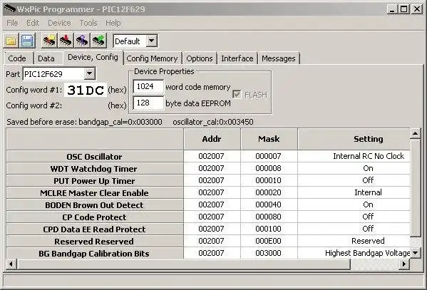The image size is (427, 290).
Task: Open a hex file with the folder icon
Action: pos(11,41)
